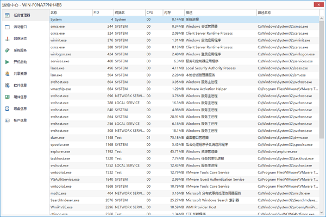Select the svchost.exe row with PID 696
This screenshot has height=217, width=326.
[184, 96]
